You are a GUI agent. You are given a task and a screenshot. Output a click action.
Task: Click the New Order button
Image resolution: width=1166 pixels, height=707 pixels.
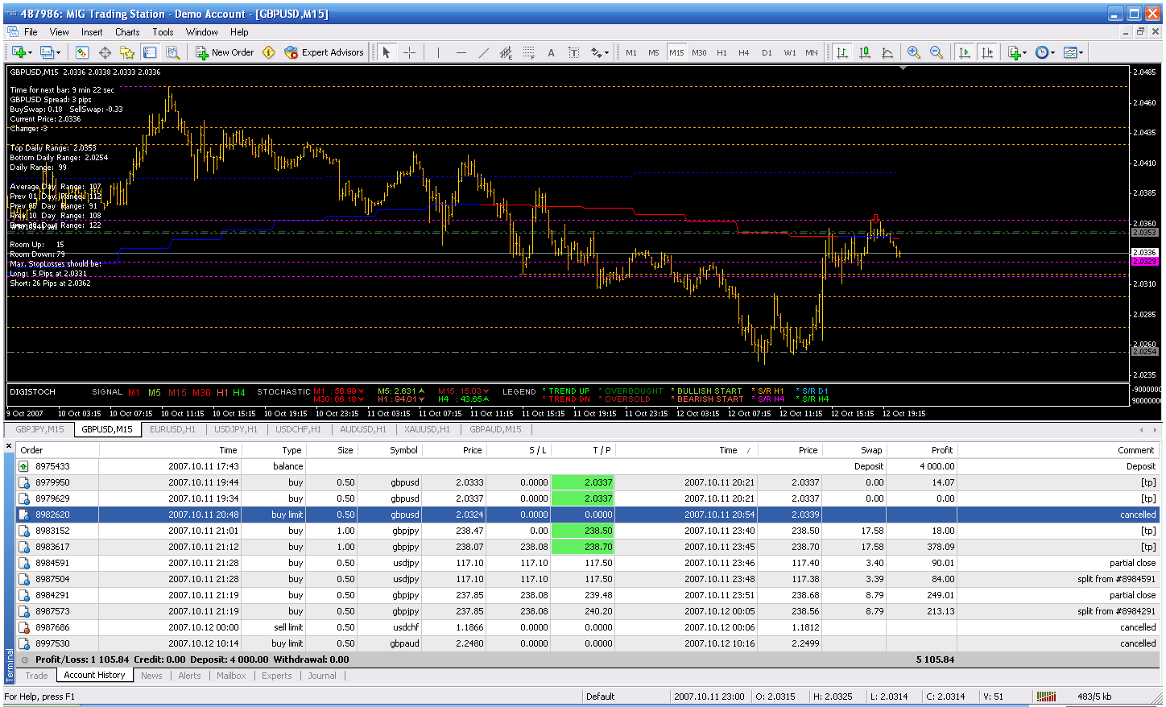point(225,52)
